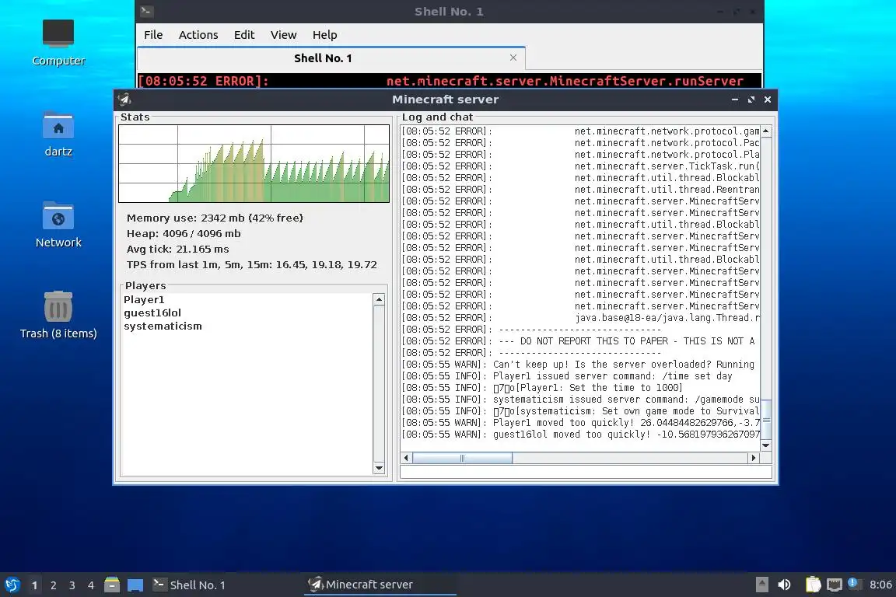Focus the server command input field

(586, 472)
